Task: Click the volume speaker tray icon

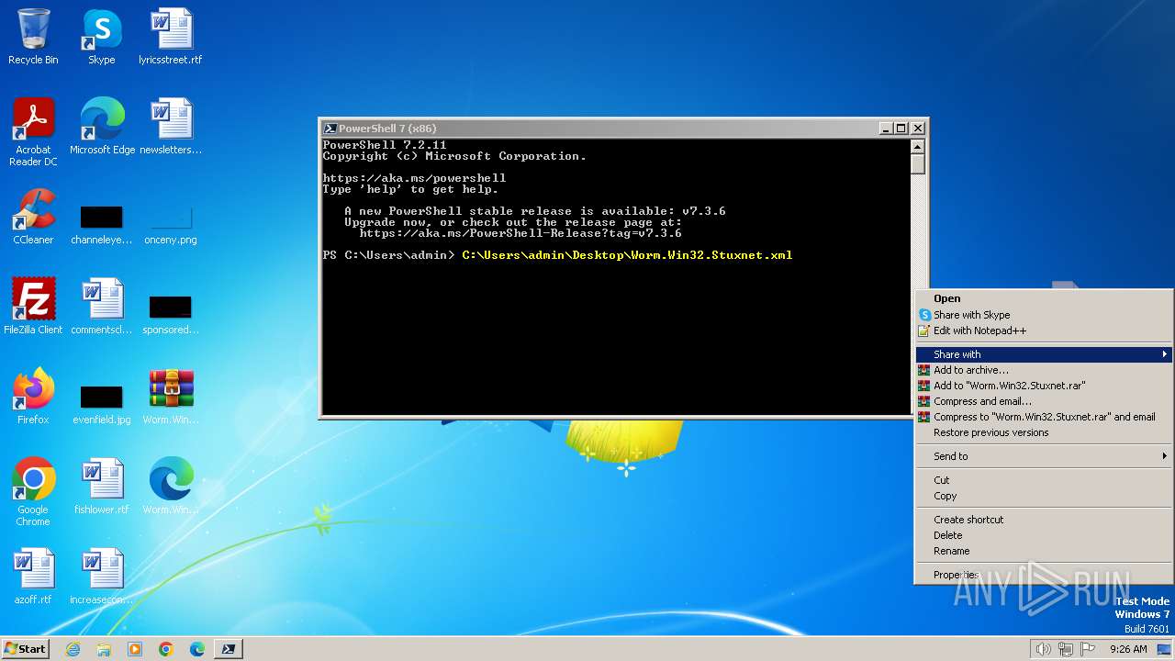Action: click(x=1043, y=649)
